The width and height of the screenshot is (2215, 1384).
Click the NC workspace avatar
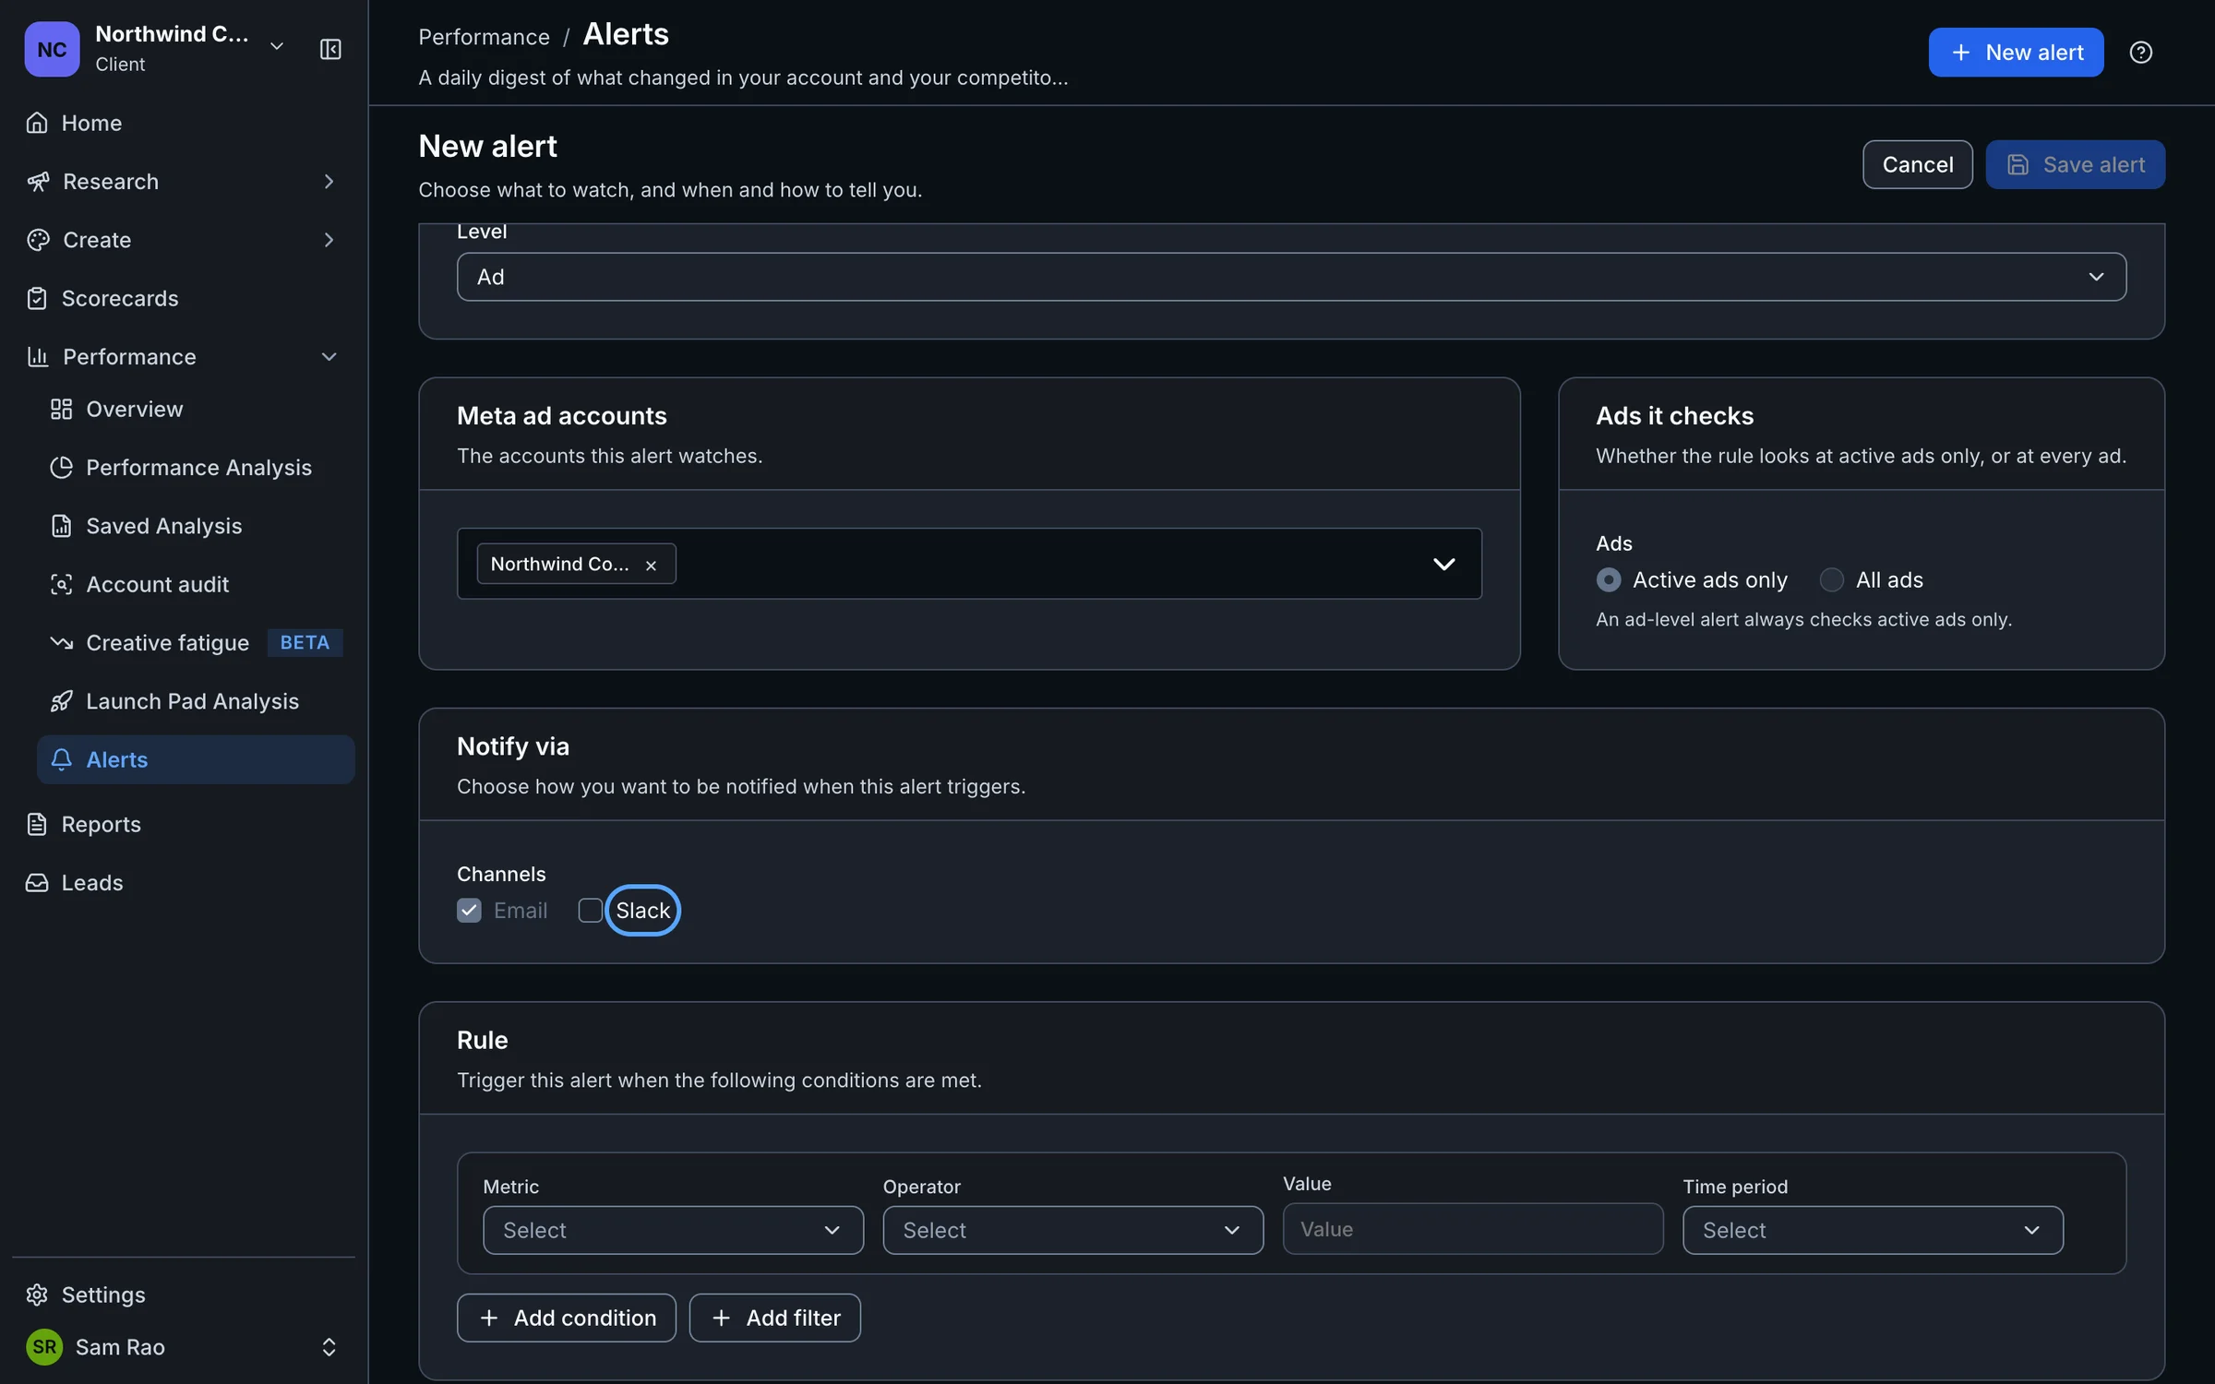[52, 49]
